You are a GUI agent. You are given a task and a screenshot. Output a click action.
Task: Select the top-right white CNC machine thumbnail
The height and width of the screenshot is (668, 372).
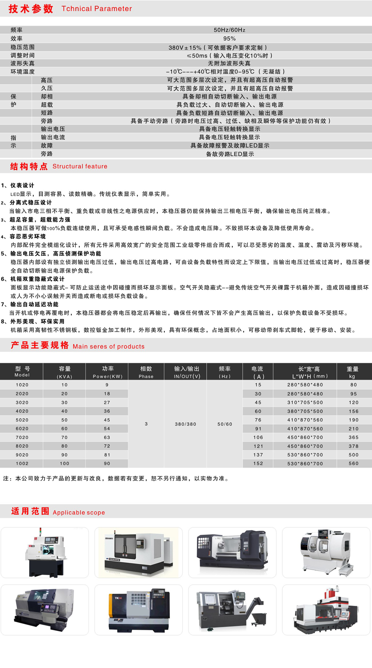[326, 552]
